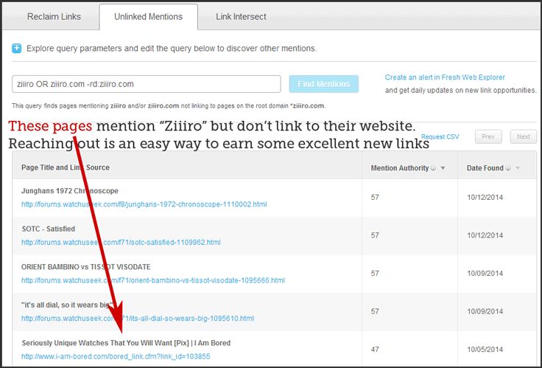This screenshot has height=368, width=542.
Task: Sort by Mention Authority arrow
Action: (x=443, y=168)
